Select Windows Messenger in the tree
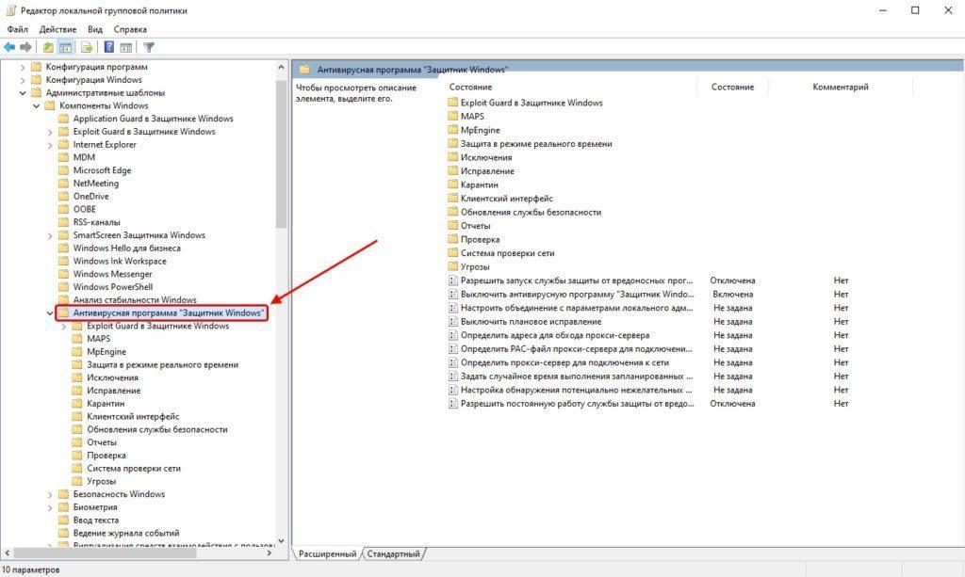This screenshot has height=577, width=965. 113,274
